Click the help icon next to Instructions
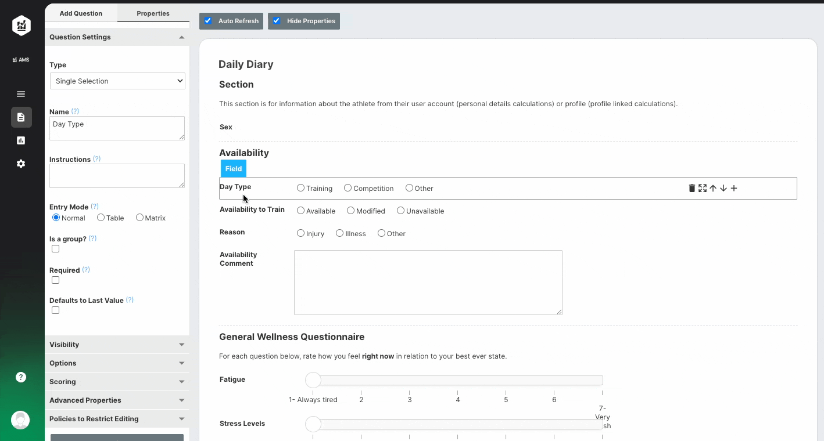Image resolution: width=824 pixels, height=441 pixels. 97,159
